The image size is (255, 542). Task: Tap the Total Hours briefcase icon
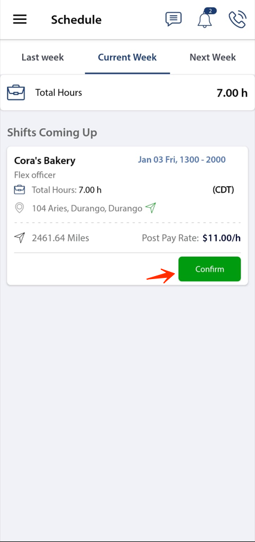tap(16, 93)
